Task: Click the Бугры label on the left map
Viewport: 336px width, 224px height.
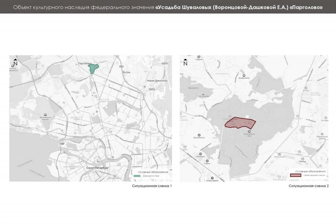Action: click(x=127, y=72)
